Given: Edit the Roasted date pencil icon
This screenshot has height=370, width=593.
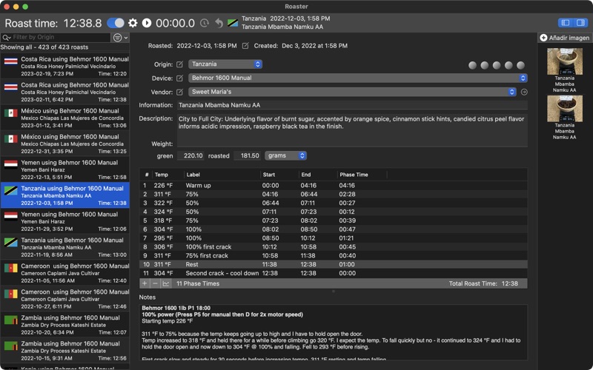Looking at the screenshot, I should pos(245,46).
